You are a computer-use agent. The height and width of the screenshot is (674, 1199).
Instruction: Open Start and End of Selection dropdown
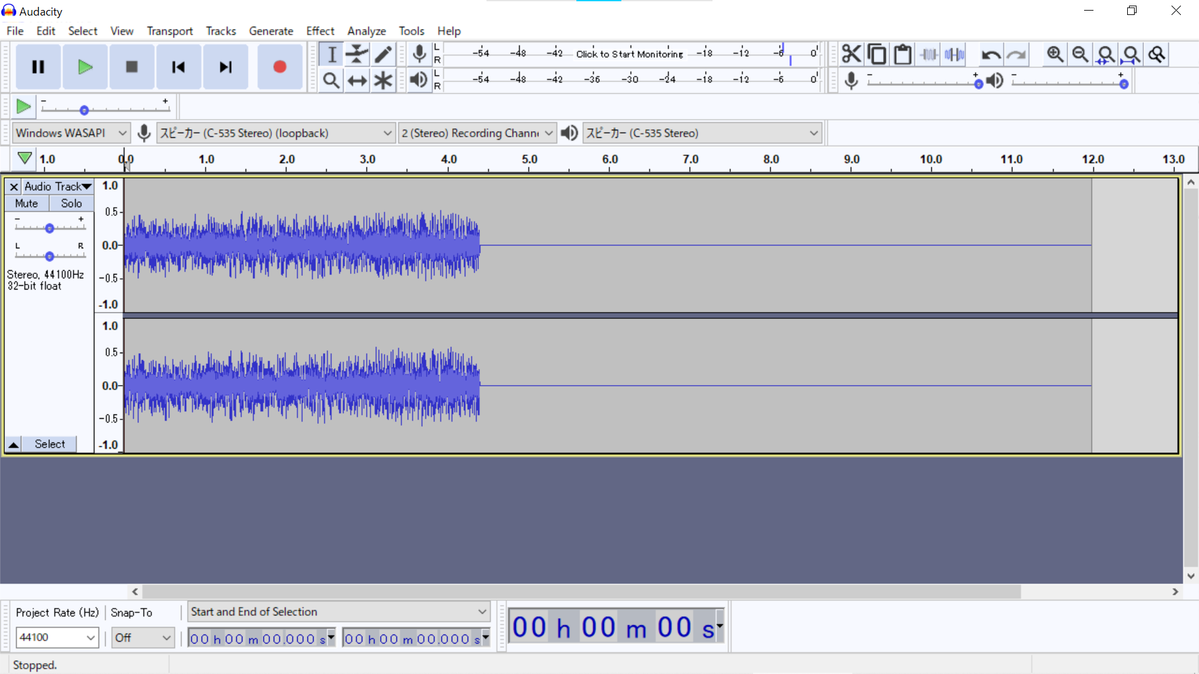[338, 612]
